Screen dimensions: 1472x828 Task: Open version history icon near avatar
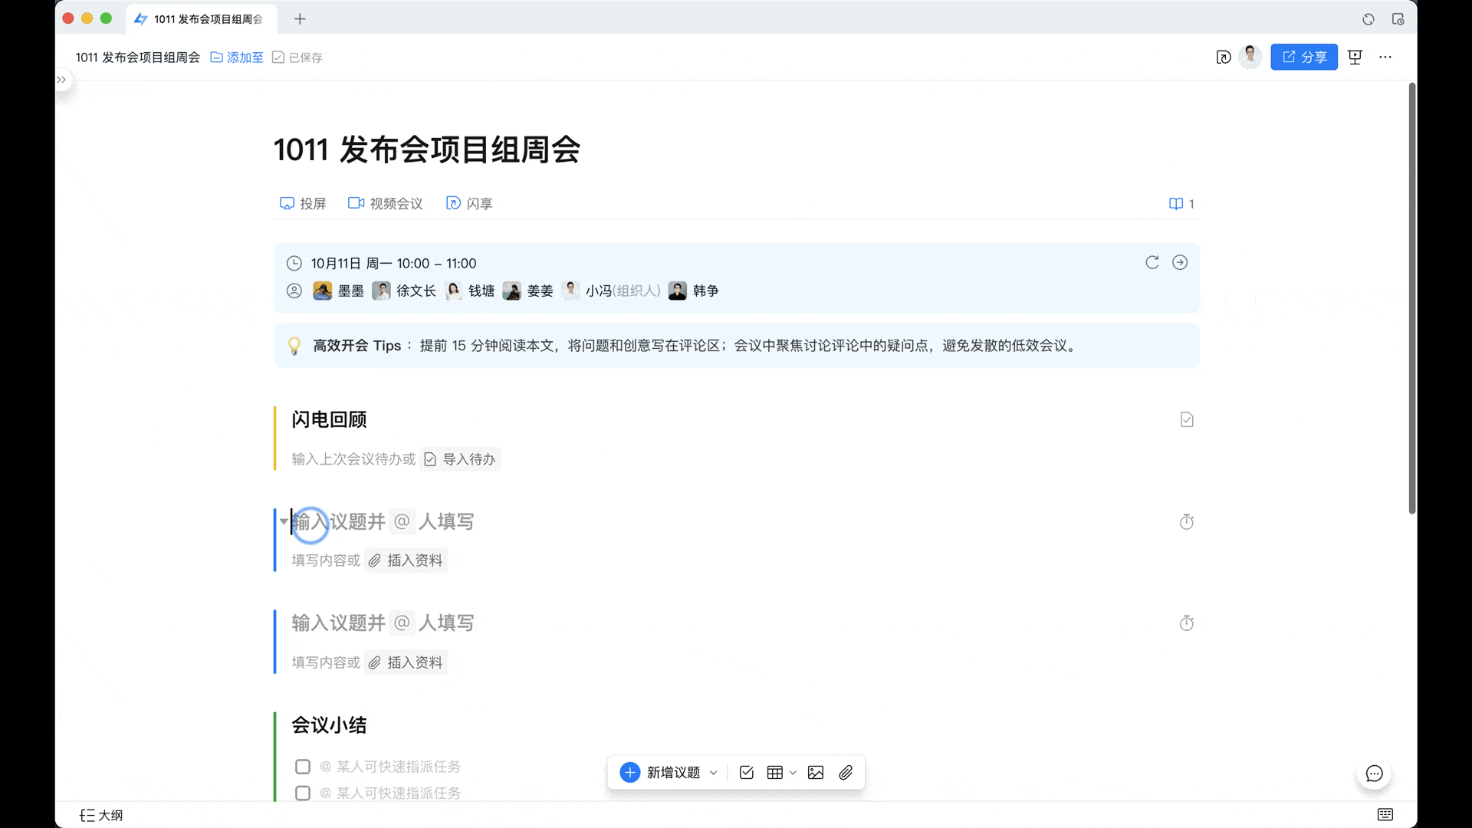pos(1224,58)
